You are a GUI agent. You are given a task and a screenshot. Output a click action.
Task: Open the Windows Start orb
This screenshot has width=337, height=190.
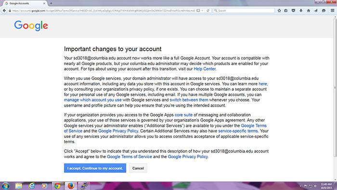pyautogui.click(x=6, y=186)
